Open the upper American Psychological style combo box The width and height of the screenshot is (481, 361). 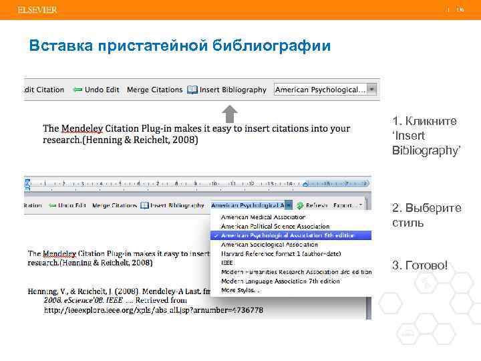pyautogui.click(x=325, y=90)
